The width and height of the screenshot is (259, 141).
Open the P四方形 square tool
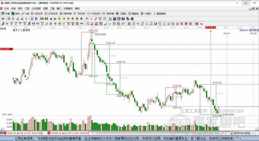37,14
